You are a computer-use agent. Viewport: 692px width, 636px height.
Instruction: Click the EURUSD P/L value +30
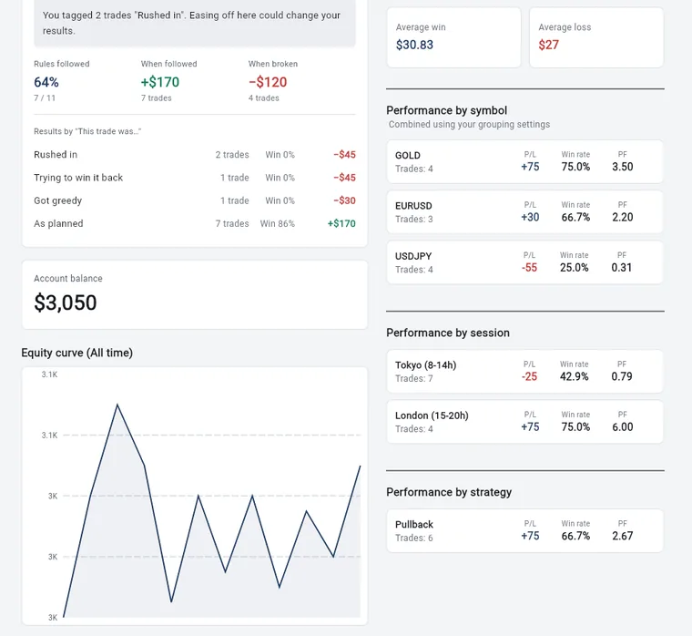tap(530, 217)
